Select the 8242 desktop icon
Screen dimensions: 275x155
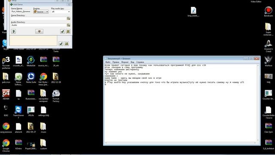click(6, 111)
